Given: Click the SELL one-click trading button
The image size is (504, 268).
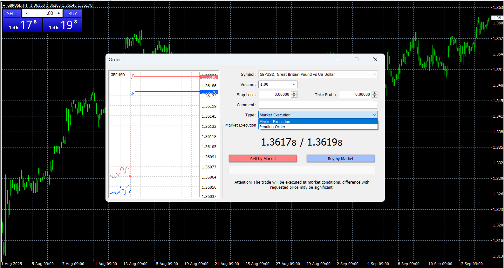Looking at the screenshot, I should [12, 13].
